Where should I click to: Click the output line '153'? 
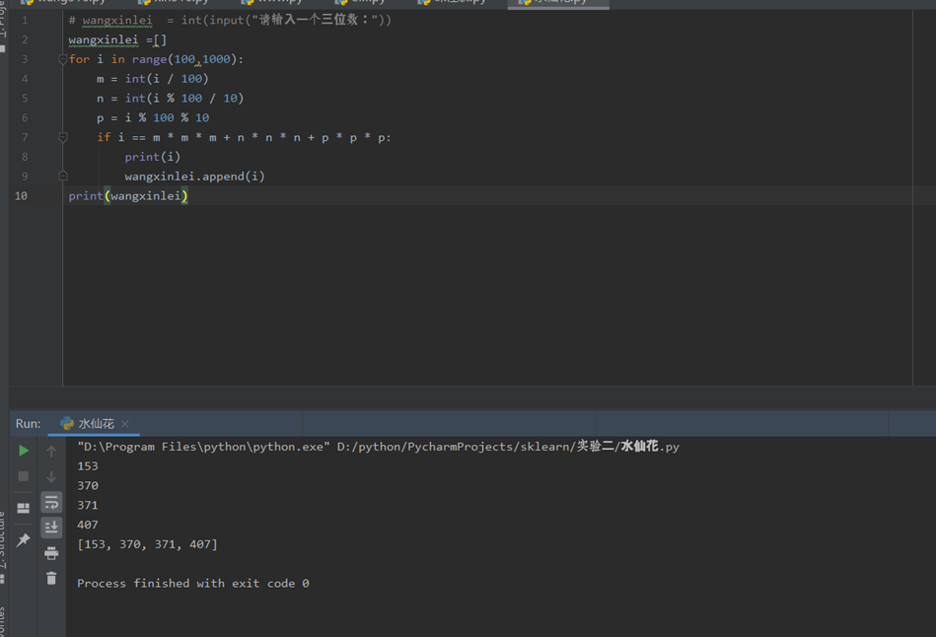point(88,466)
